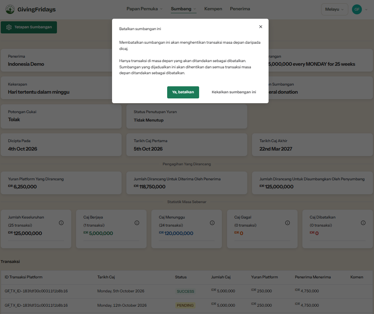Screen dimensions: 374x314
Task: Show info for Caj Menunggu
Action: tap(212, 223)
